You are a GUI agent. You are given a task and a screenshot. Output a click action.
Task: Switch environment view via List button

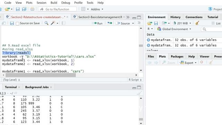(216, 23)
